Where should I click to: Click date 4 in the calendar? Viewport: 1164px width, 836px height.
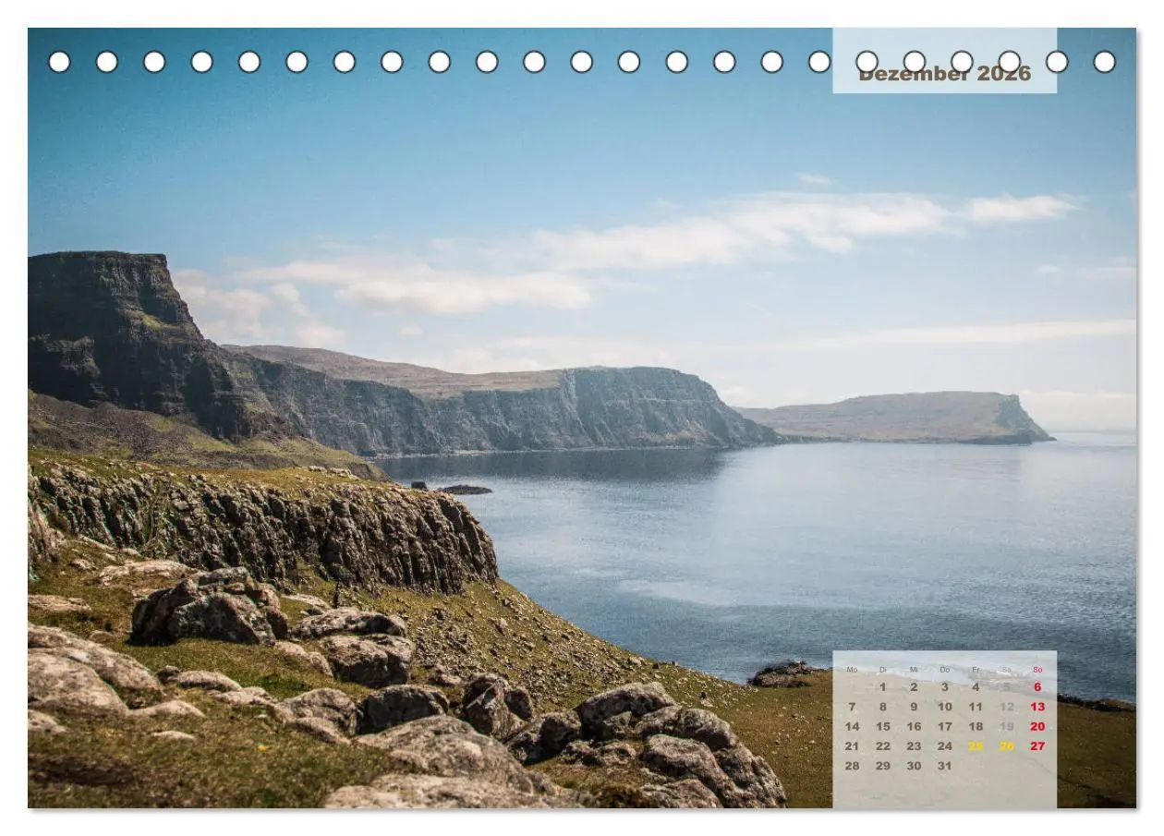click(976, 687)
